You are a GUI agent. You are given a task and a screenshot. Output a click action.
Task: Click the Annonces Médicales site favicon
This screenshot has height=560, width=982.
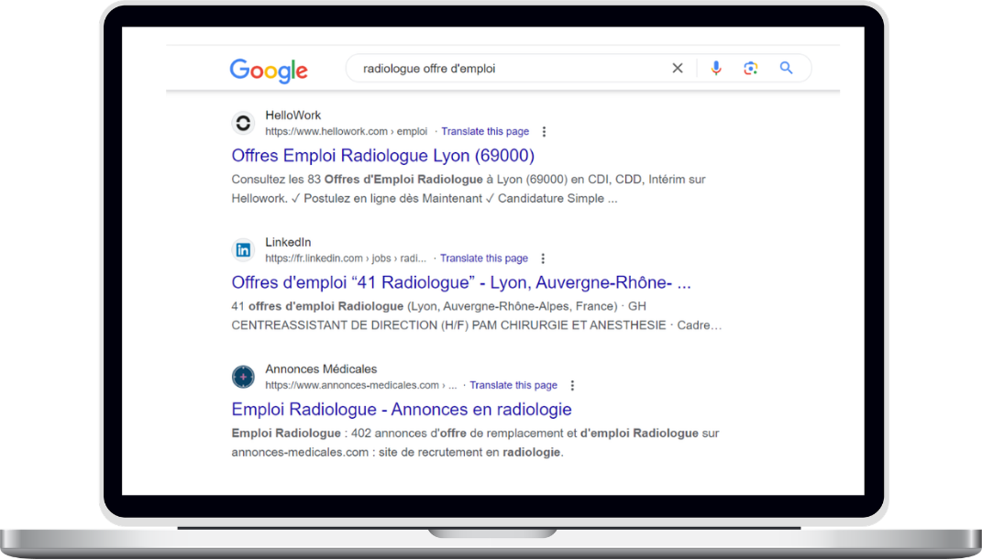[243, 376]
